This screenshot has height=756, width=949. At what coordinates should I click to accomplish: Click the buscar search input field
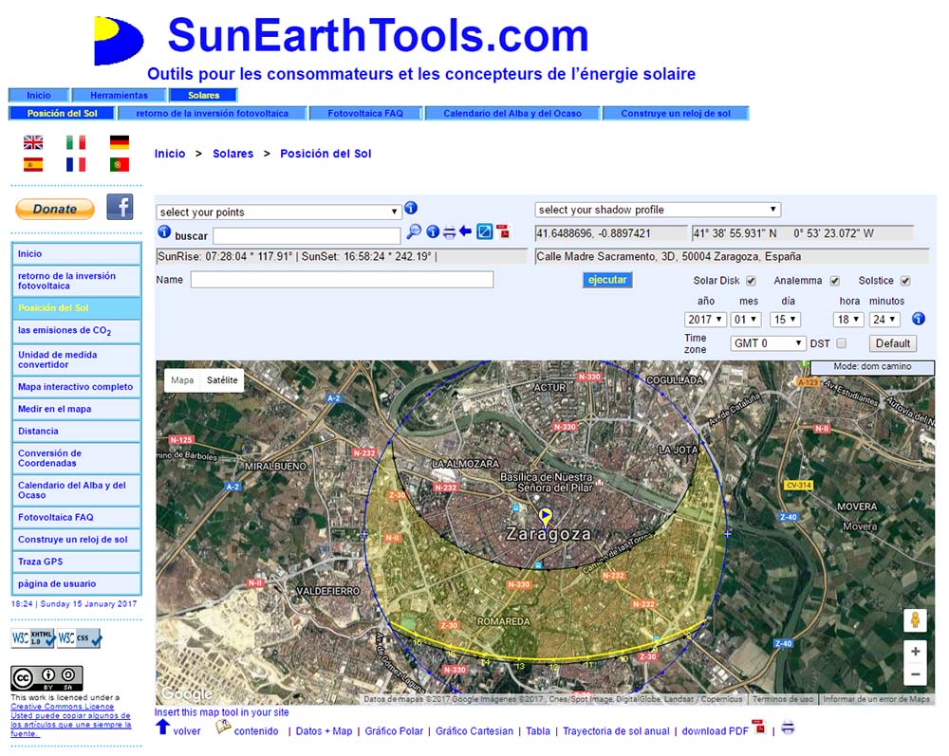(x=307, y=235)
